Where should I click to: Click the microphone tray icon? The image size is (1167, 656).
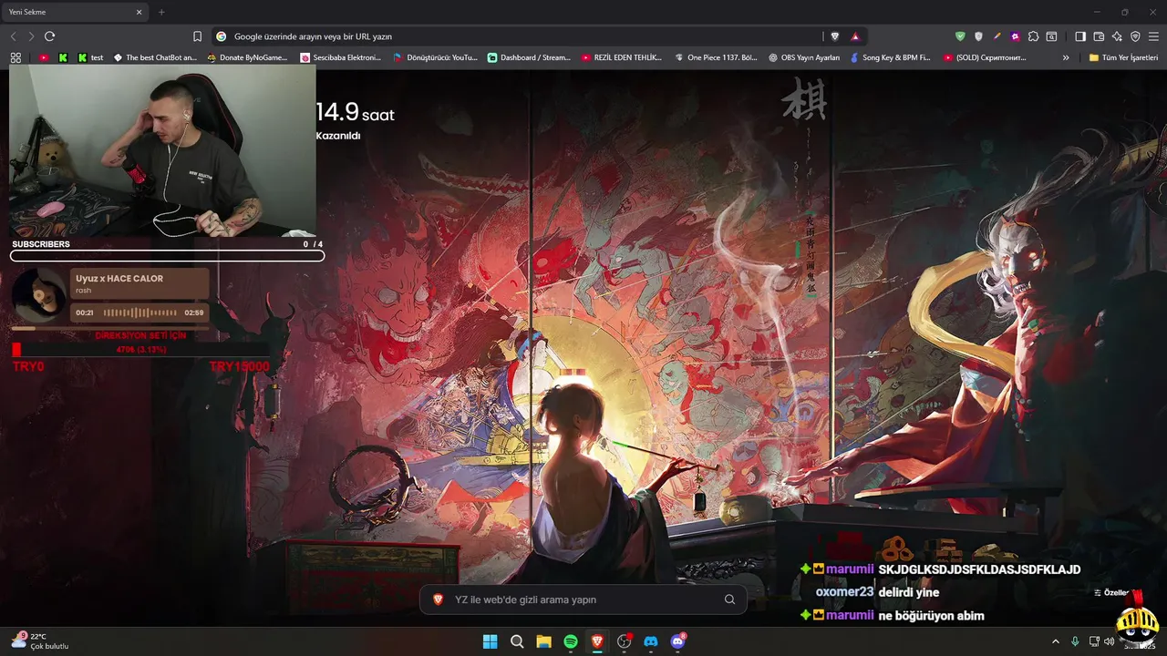[1075, 641]
